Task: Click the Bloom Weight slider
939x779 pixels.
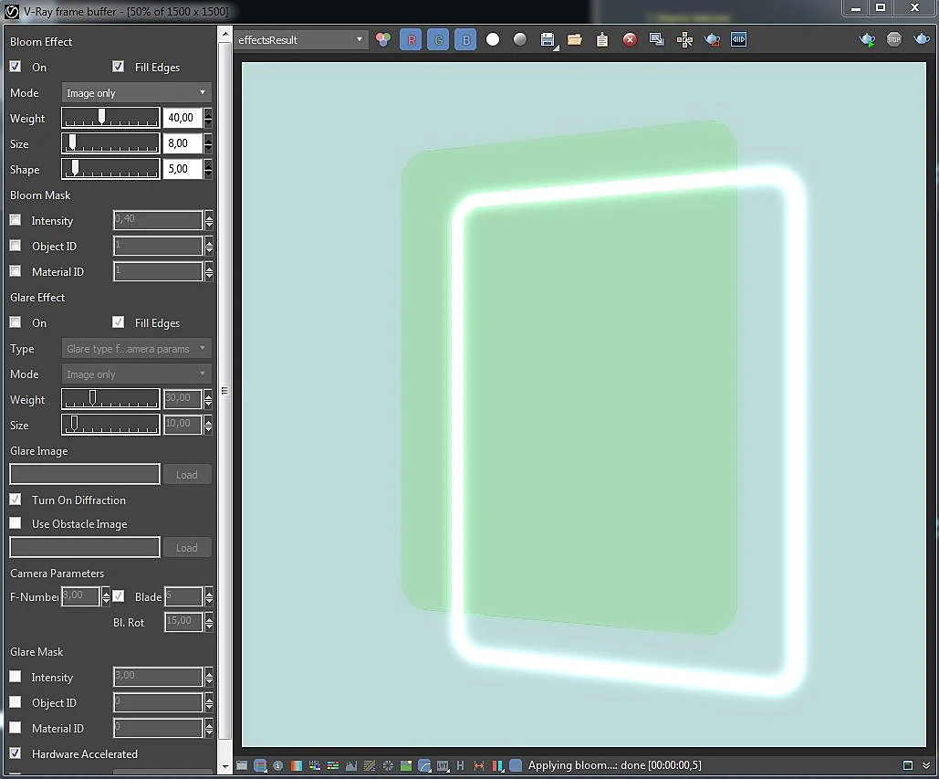Action: point(110,118)
